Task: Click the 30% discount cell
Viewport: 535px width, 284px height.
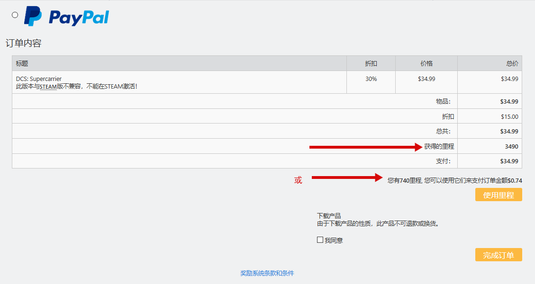Action: tap(371, 79)
